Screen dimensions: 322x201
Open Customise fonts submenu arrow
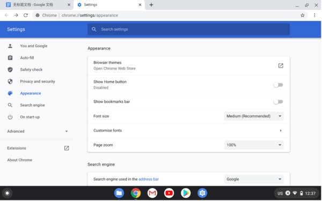tap(281, 131)
